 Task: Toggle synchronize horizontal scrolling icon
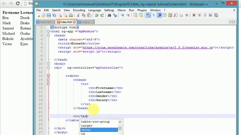tap(141, 15)
